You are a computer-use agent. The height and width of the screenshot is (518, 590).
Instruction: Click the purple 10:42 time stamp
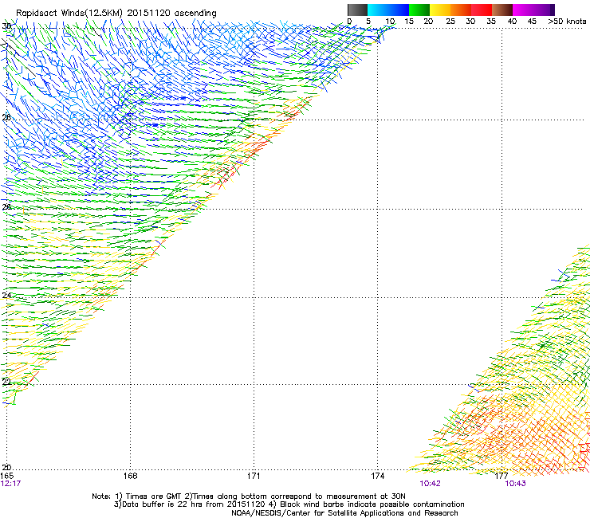430,484
